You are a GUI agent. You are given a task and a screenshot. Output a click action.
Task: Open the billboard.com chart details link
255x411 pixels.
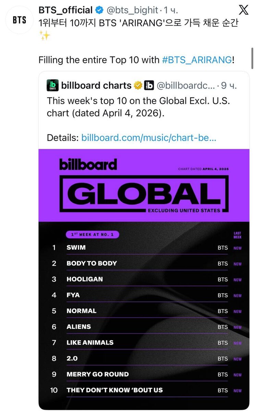[x=149, y=138]
